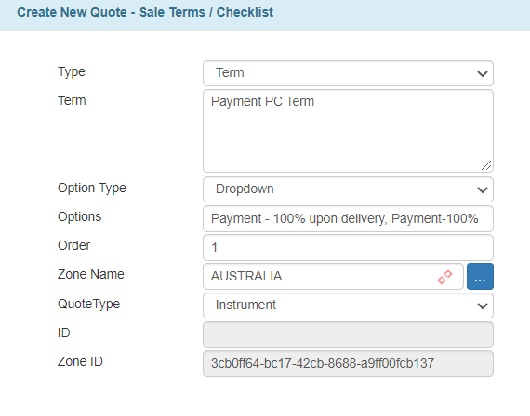Click the Create New Quote header title
Image resolution: width=530 pixels, height=416 pixels.
tap(145, 12)
